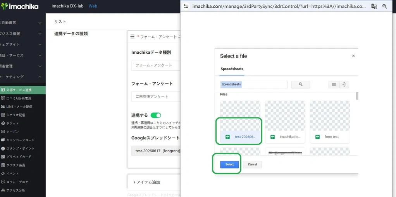Viewport: 396px width, 197px height.
Task: Click the Files label in picker
Action: click(x=224, y=95)
